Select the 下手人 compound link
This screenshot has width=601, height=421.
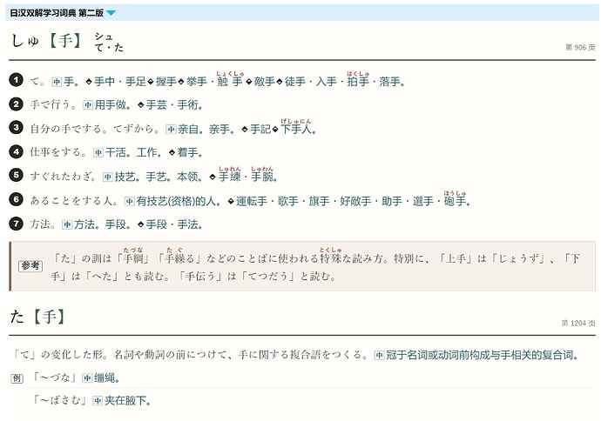[296, 129]
